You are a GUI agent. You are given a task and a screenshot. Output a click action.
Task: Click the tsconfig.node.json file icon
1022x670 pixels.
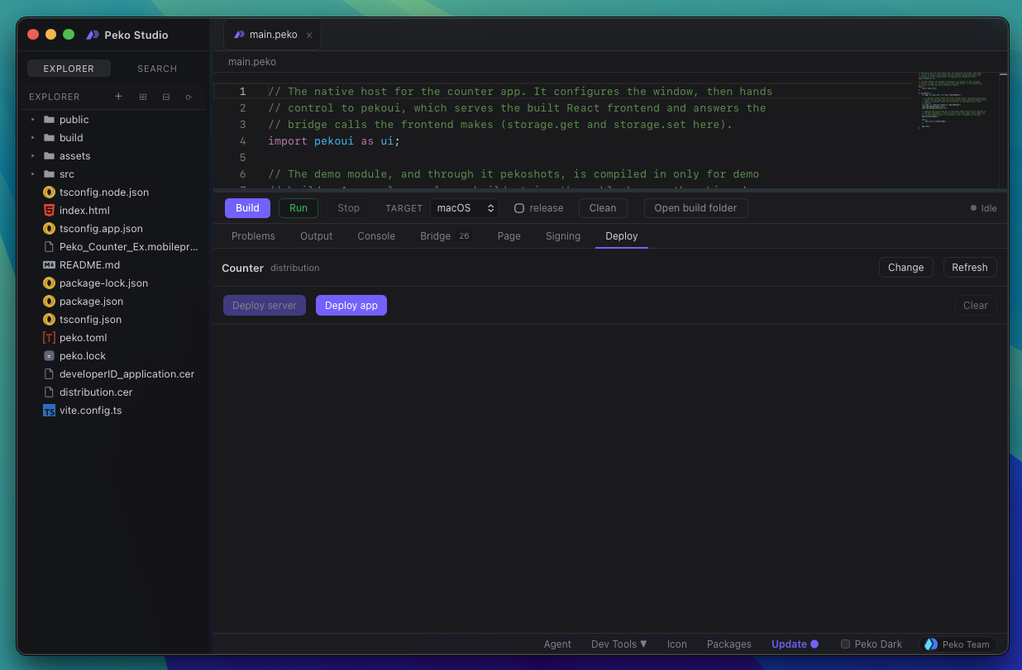[49, 192]
